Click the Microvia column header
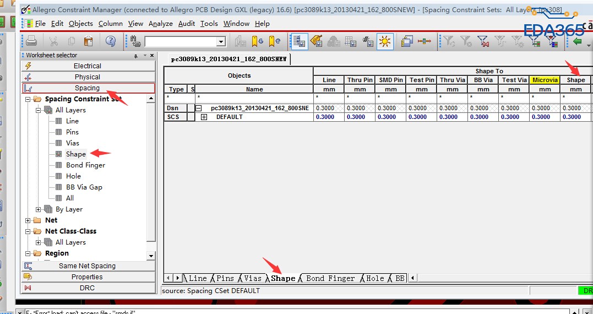 (x=545, y=80)
